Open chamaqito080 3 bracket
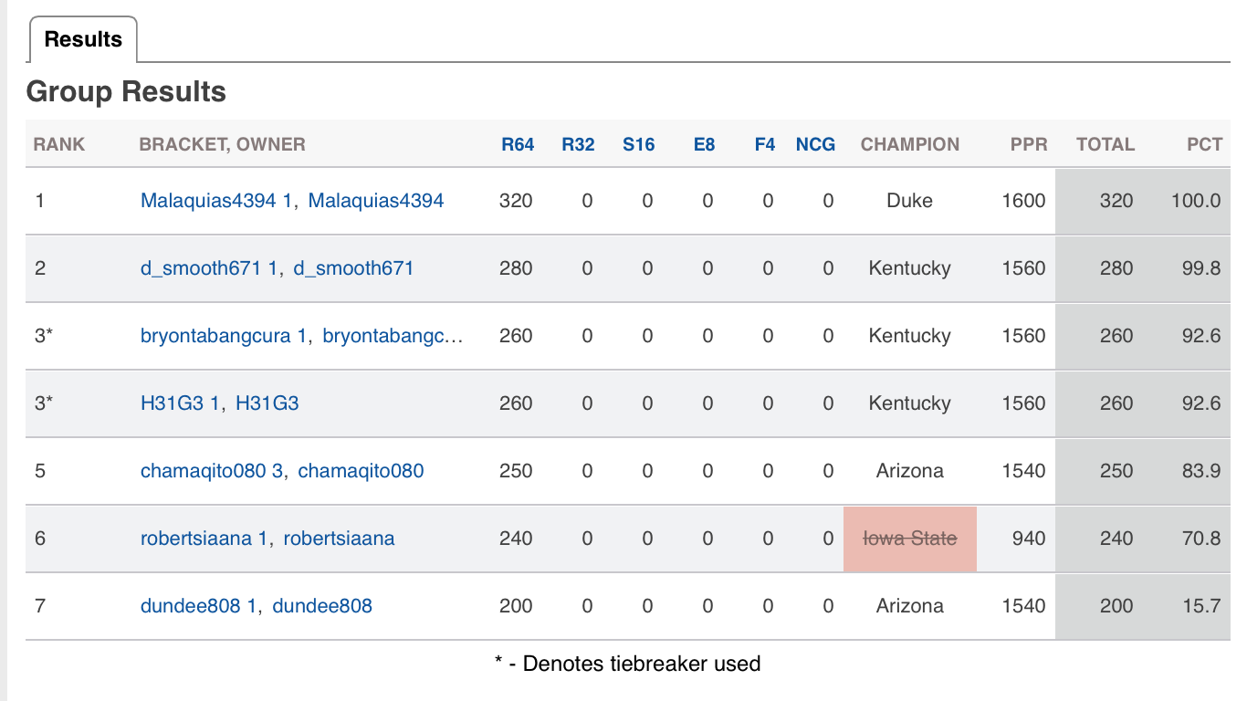Viewport: 1247px width, 701px height. tap(212, 471)
